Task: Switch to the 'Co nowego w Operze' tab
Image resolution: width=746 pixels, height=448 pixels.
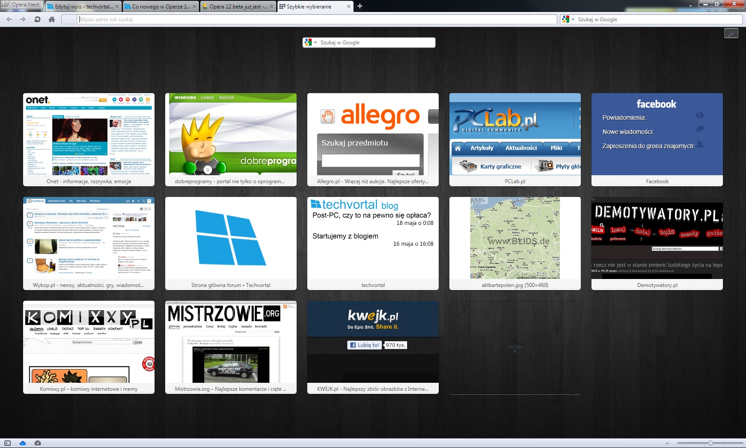Action: coord(160,7)
